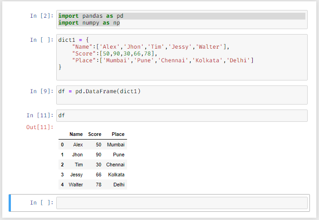Click the code cell containing only df
The image size is (319, 220).
coord(182,115)
